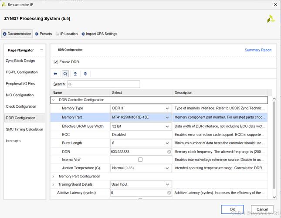Collapse DDR Controller Configuration section
The height and width of the screenshot is (218, 281).
[x=54, y=100]
